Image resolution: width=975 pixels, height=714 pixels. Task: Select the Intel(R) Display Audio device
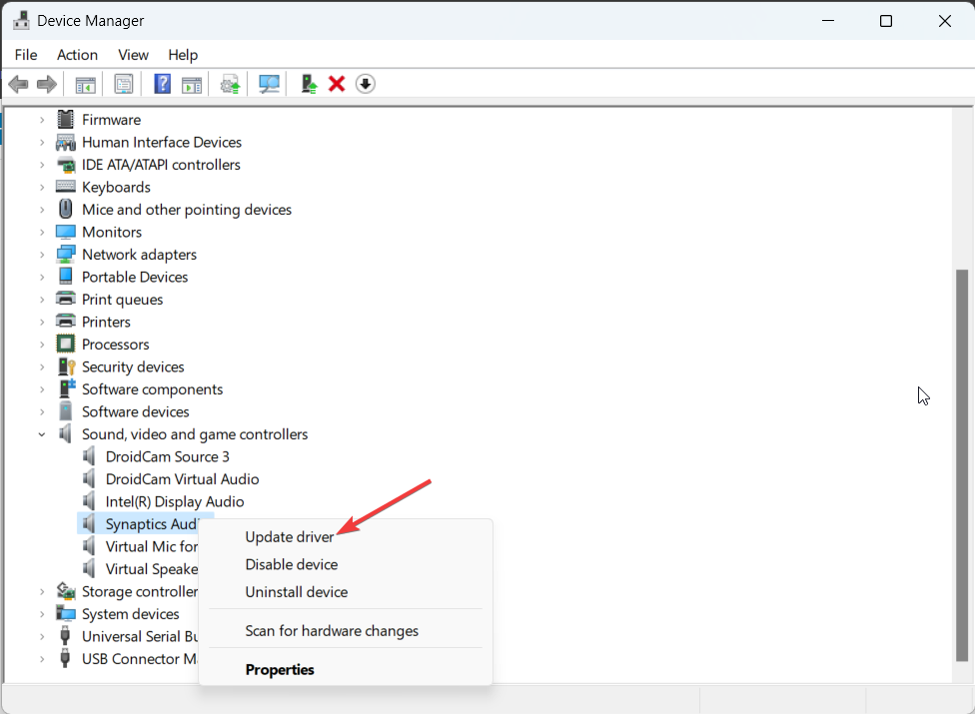tap(175, 501)
